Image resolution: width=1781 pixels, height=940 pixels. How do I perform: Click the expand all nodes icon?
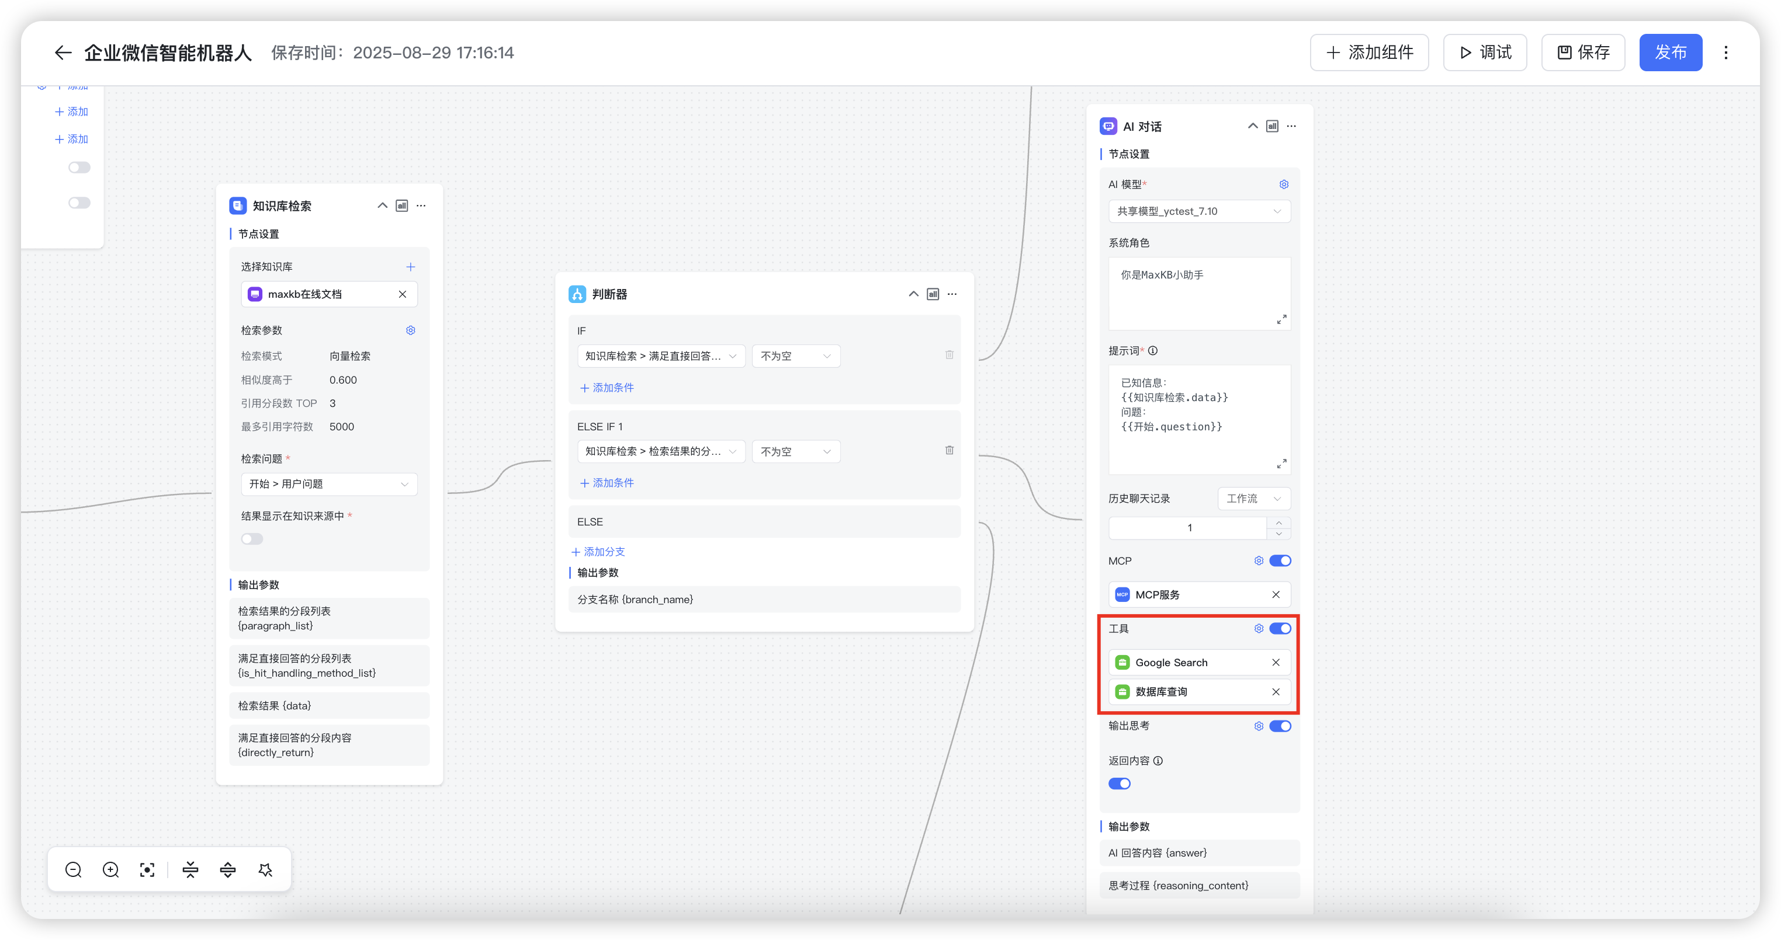click(x=227, y=869)
